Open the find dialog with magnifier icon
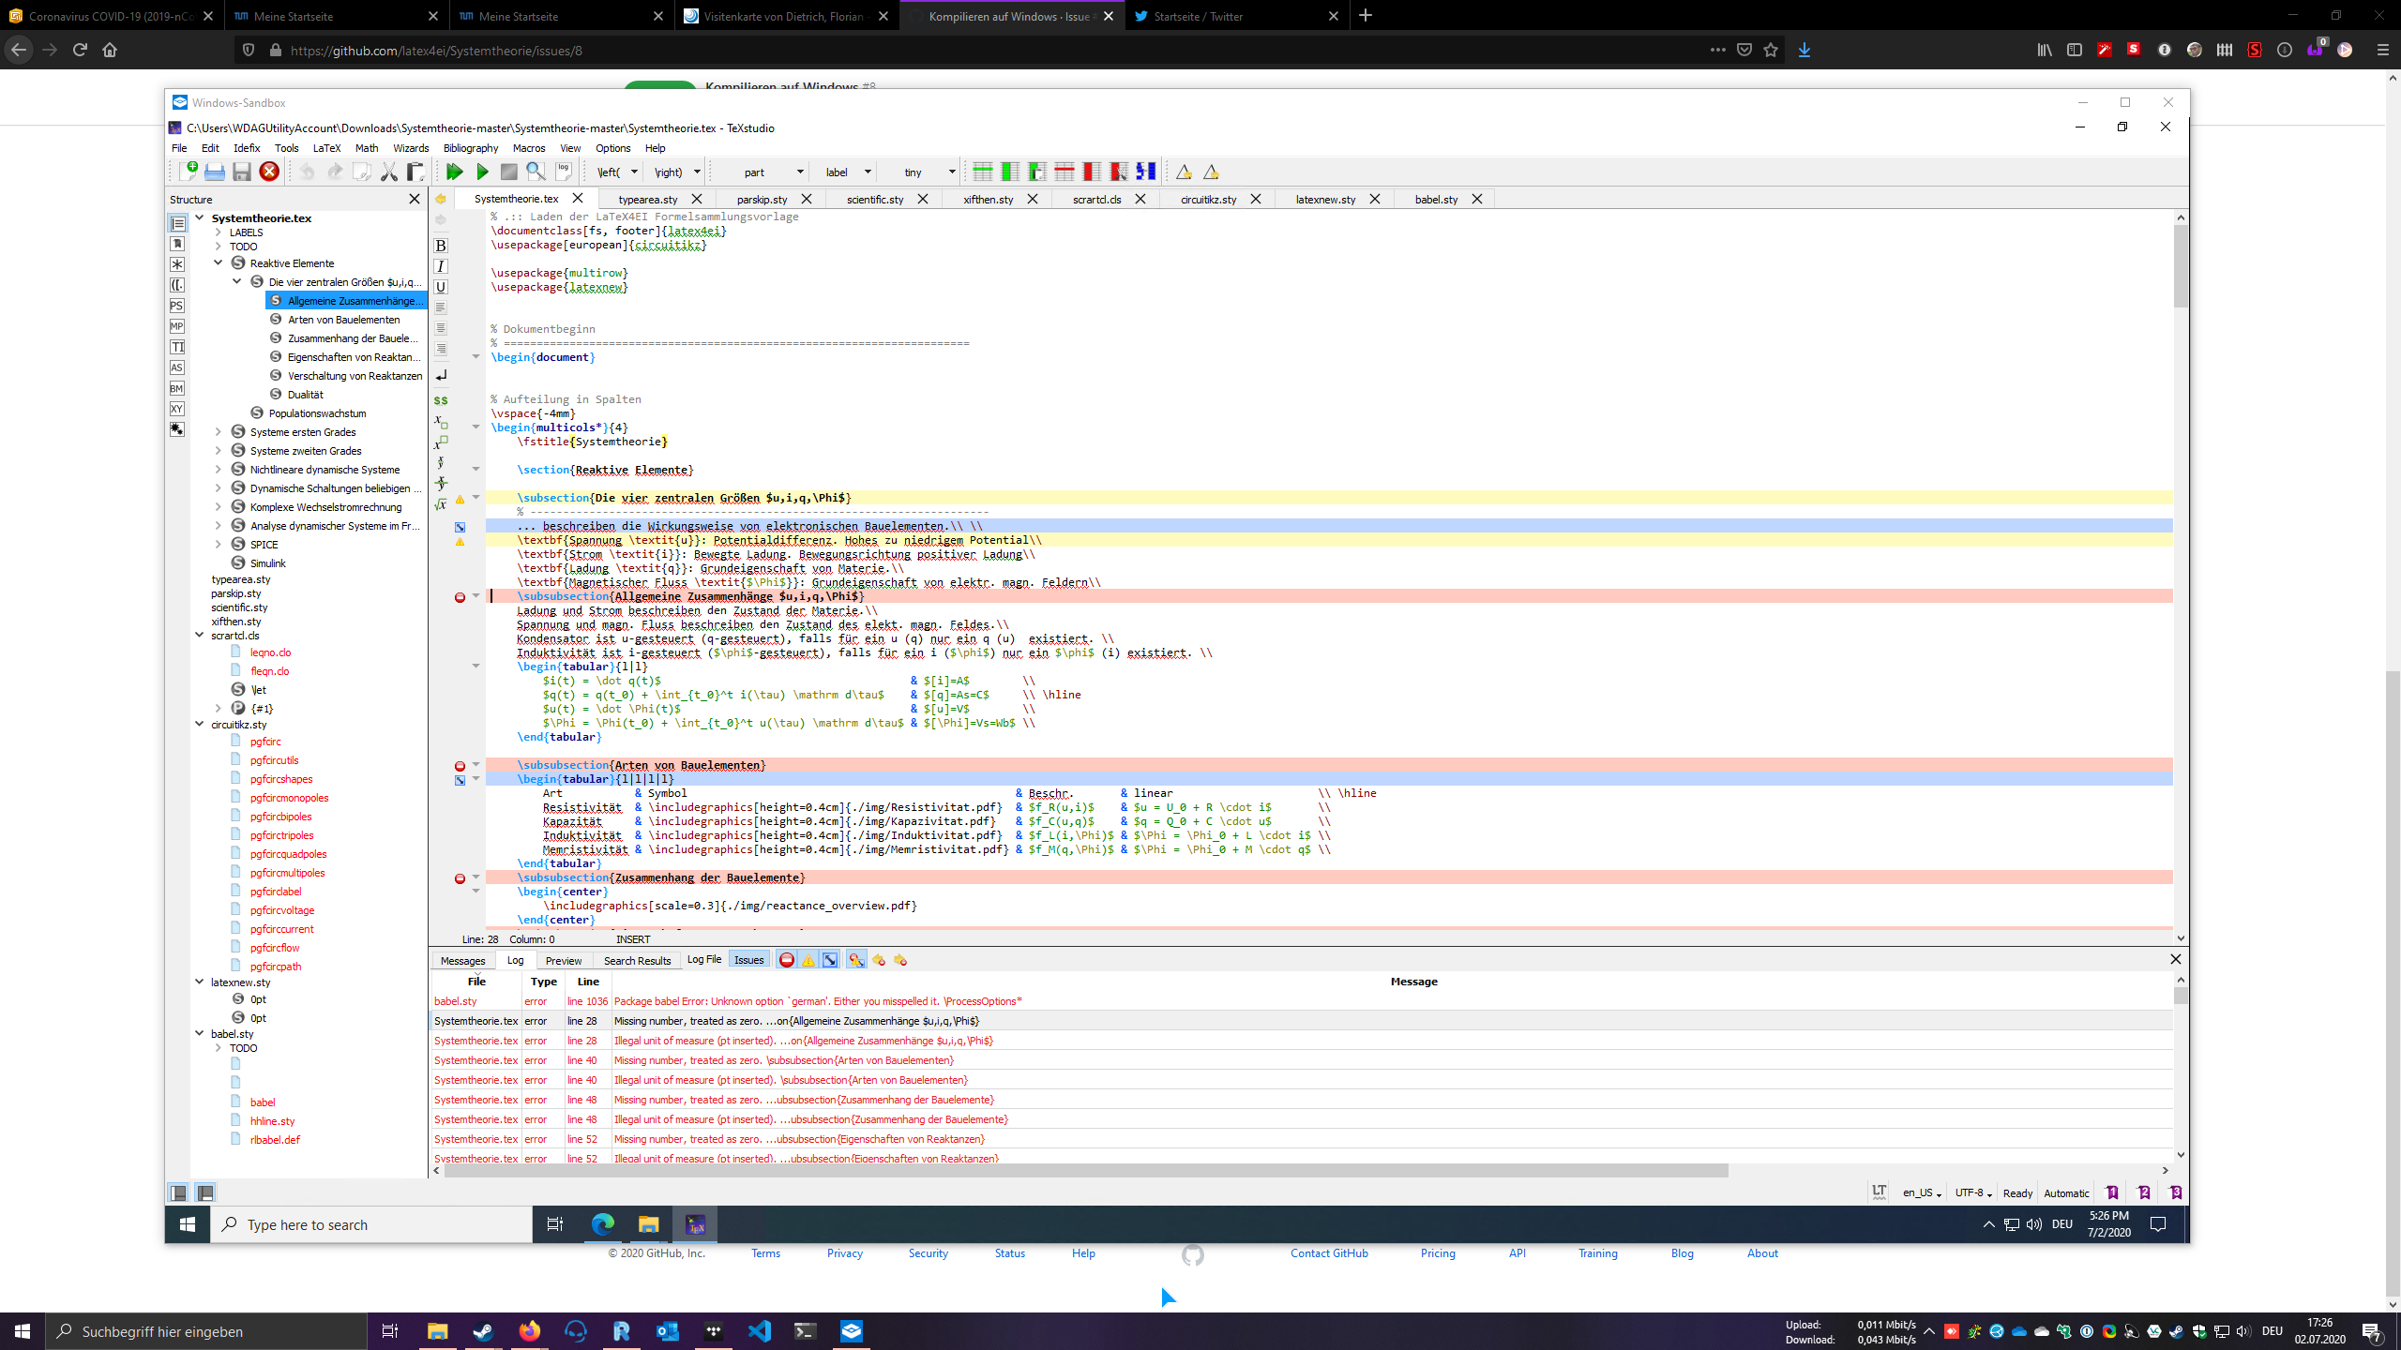 click(x=536, y=172)
